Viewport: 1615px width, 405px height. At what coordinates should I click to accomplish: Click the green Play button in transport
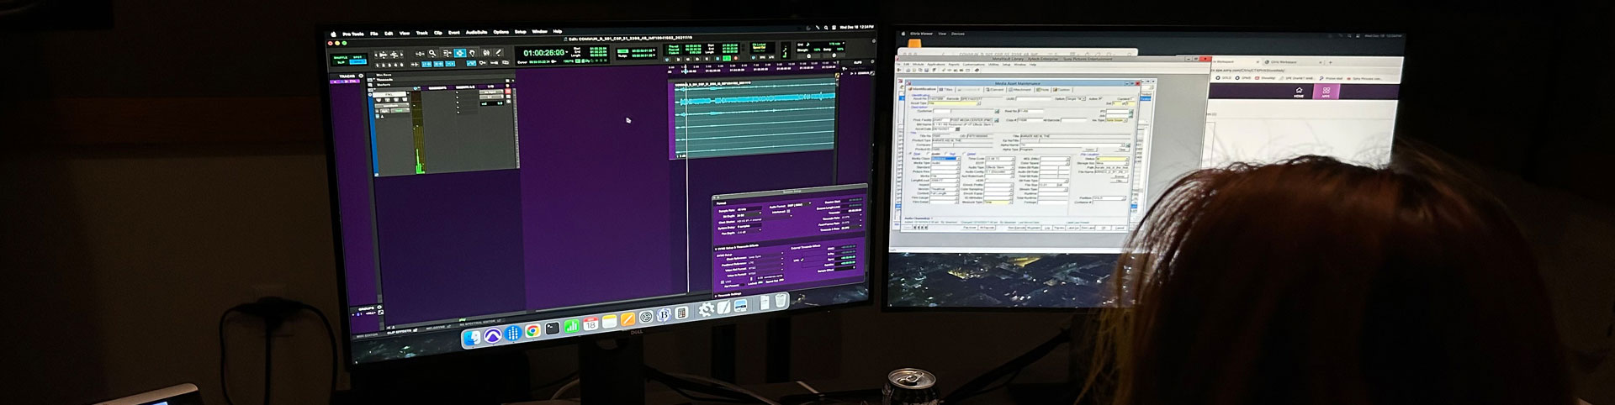click(727, 58)
